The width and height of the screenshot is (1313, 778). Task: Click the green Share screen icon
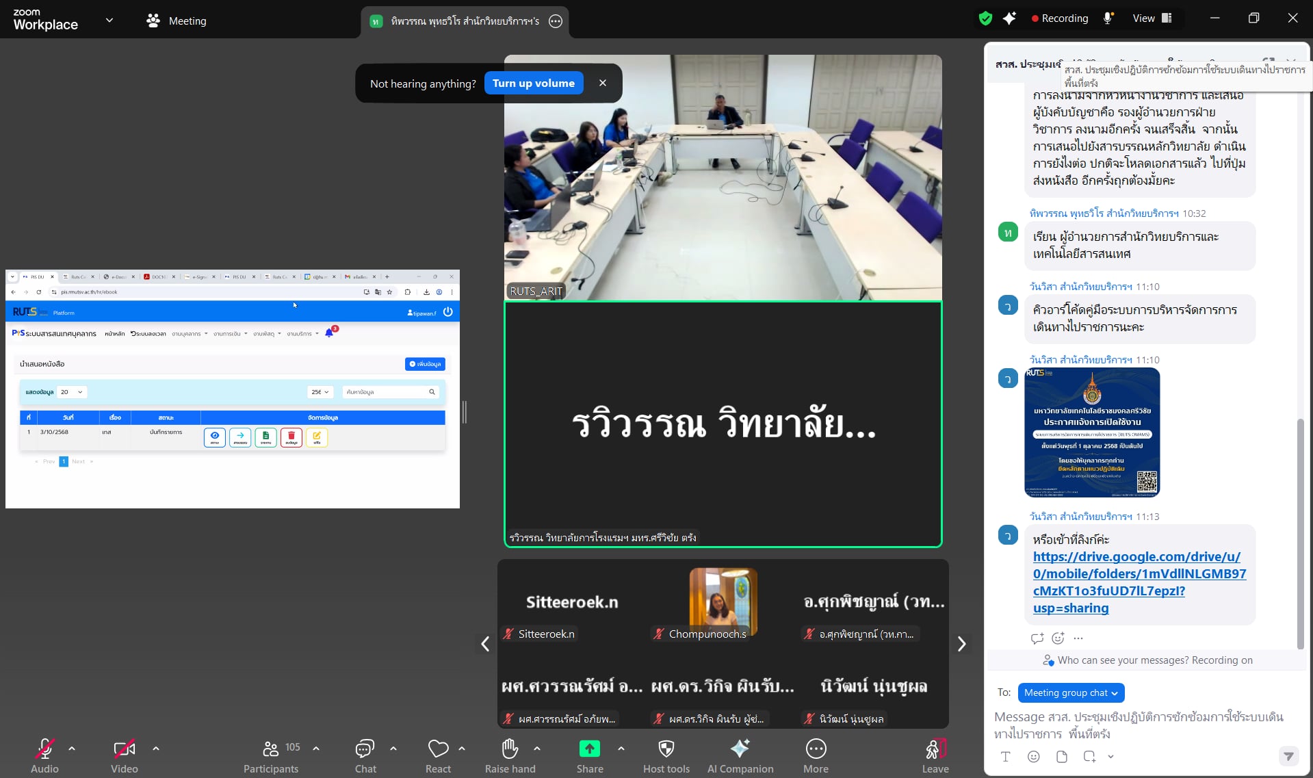(x=589, y=749)
